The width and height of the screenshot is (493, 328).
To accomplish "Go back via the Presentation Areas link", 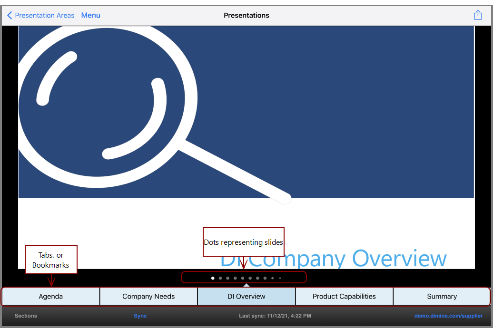I will [x=45, y=15].
